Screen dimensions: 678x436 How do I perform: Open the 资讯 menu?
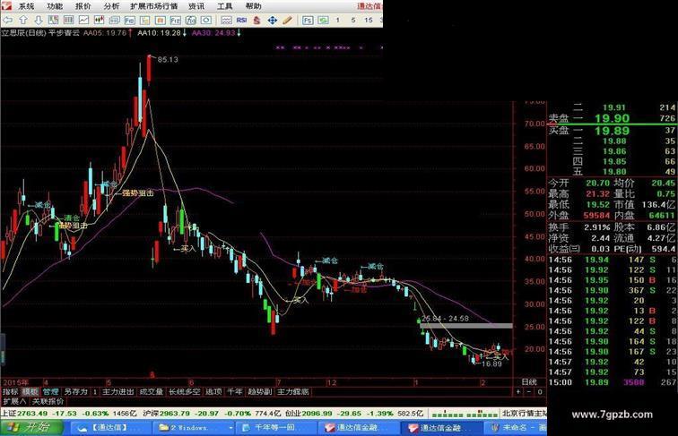(196, 6)
